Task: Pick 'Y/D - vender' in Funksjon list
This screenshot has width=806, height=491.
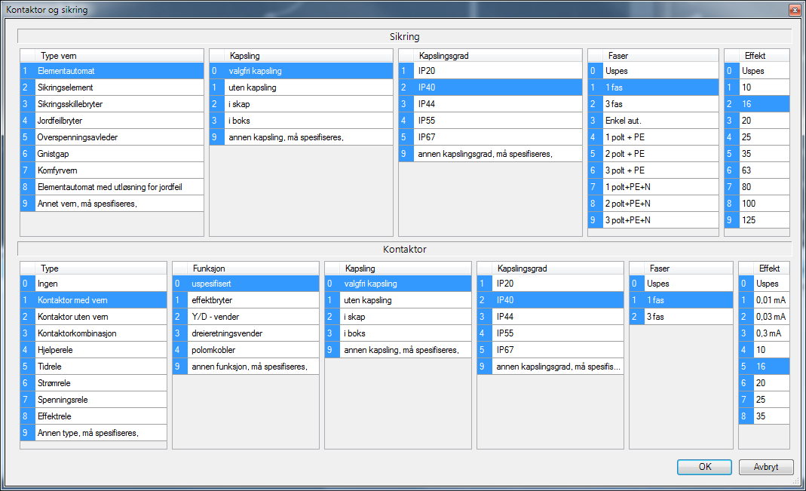Action: point(213,317)
